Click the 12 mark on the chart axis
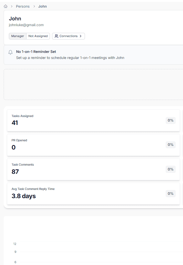The height and width of the screenshot is (265, 183). [x=15, y=244]
